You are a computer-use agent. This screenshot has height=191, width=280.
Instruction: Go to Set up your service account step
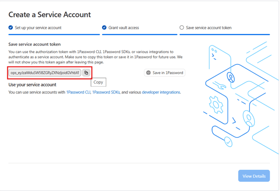38,28
